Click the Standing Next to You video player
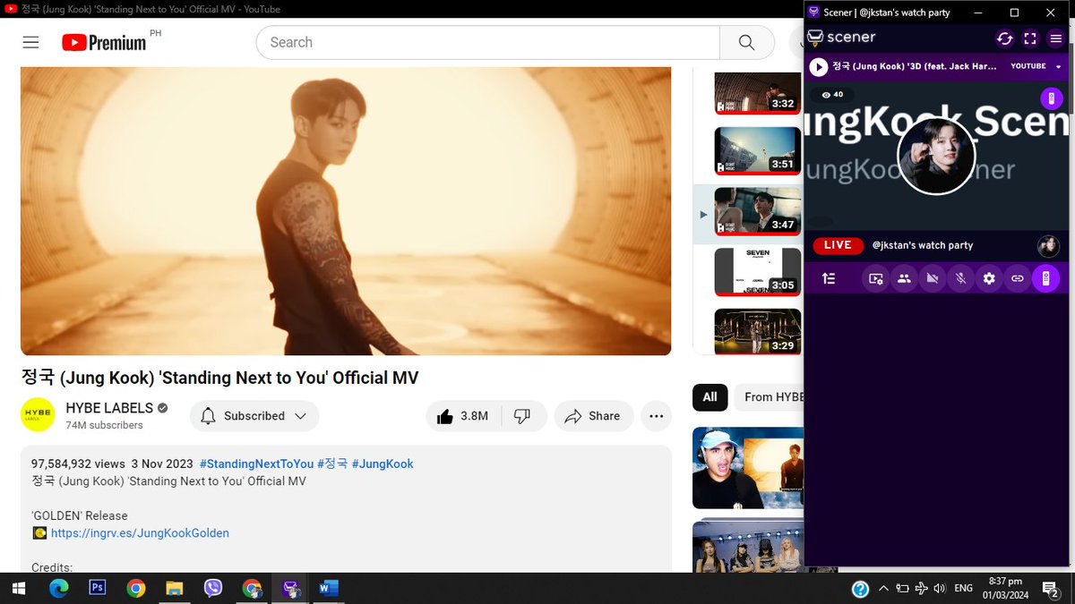This screenshot has width=1075, height=604. coord(346,211)
